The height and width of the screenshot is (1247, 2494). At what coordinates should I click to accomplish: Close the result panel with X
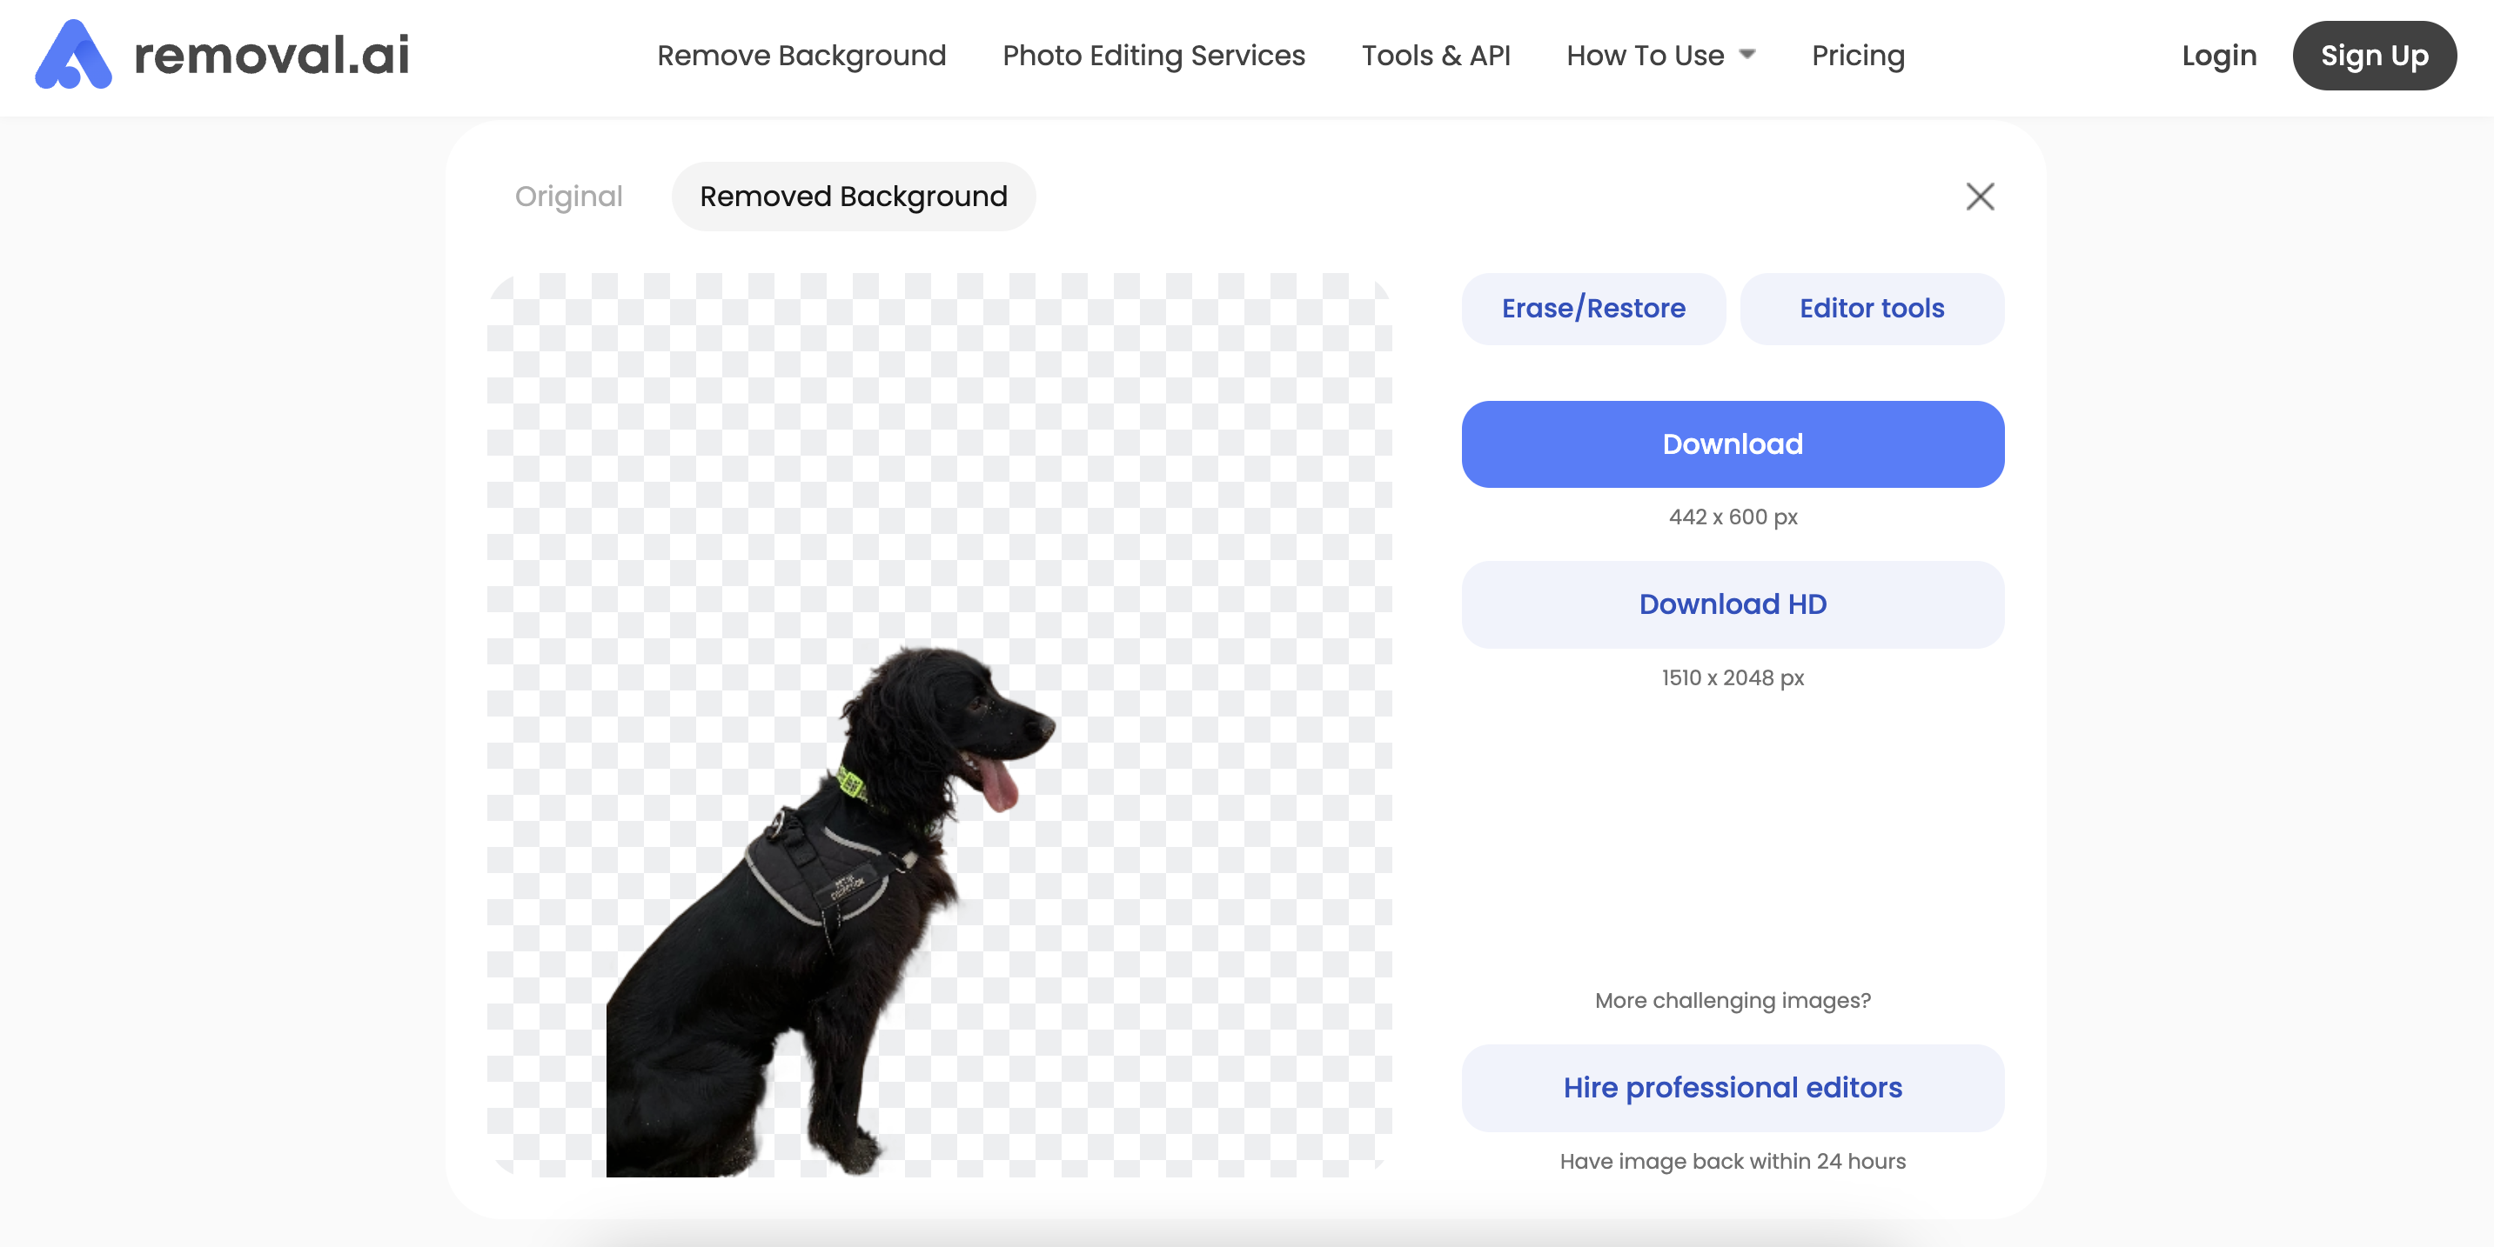pyautogui.click(x=1980, y=197)
